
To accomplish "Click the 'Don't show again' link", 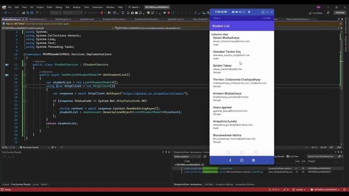I will [x=61, y=23].
